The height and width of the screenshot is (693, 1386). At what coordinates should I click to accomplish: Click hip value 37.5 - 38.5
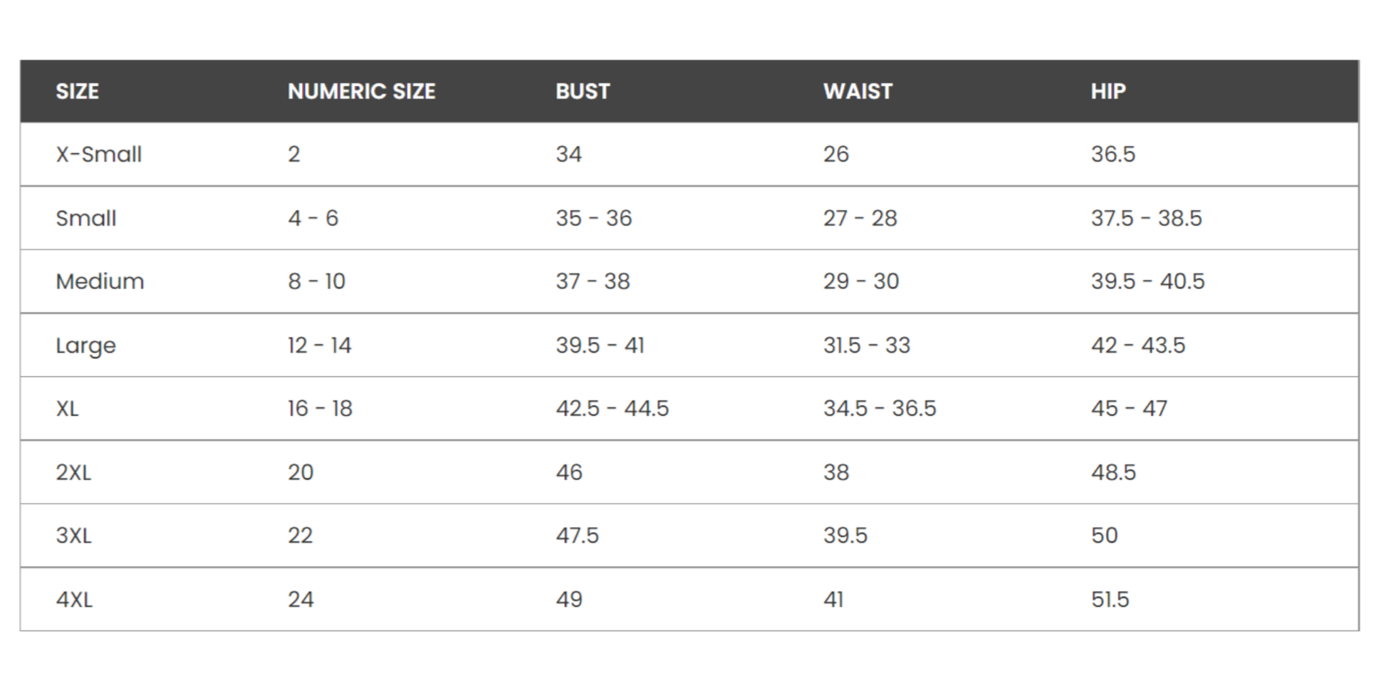(1146, 218)
